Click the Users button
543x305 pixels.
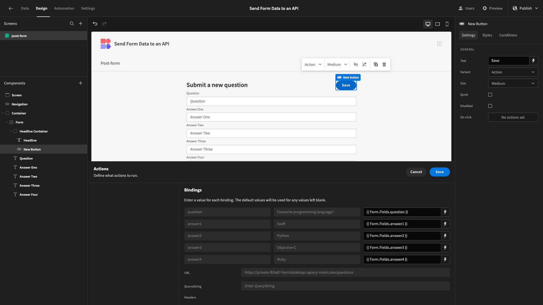[x=466, y=8]
